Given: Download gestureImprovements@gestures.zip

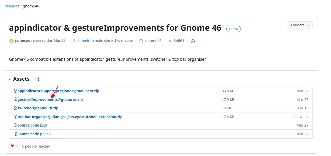Looking at the screenshot, I should (x=50, y=100).
